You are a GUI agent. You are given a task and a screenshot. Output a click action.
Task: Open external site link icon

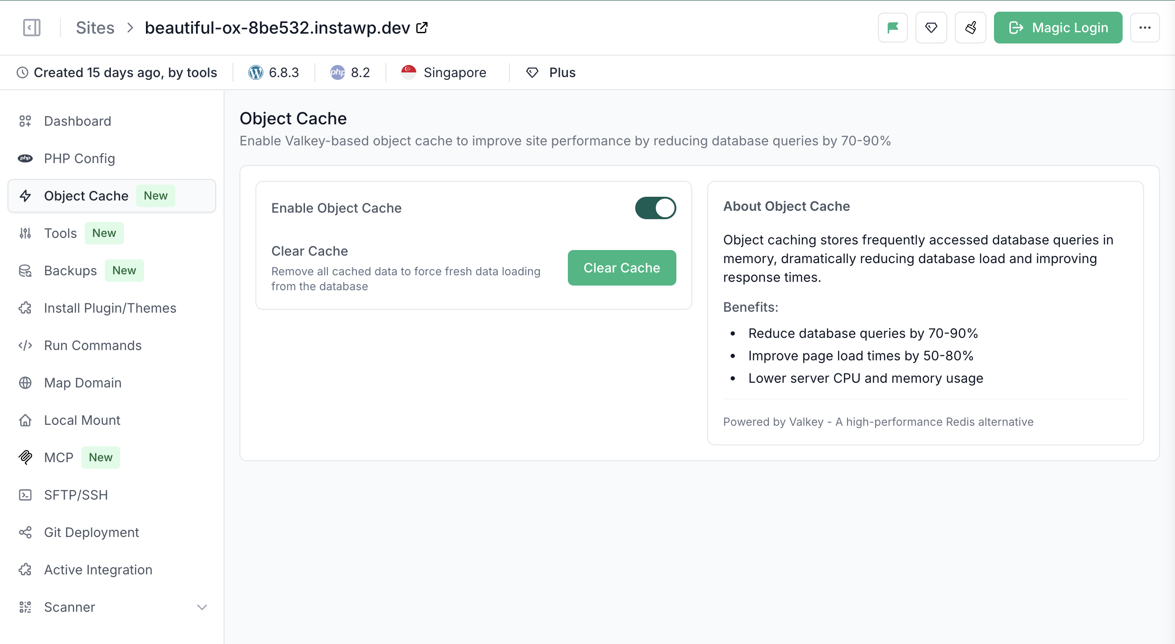coord(422,28)
